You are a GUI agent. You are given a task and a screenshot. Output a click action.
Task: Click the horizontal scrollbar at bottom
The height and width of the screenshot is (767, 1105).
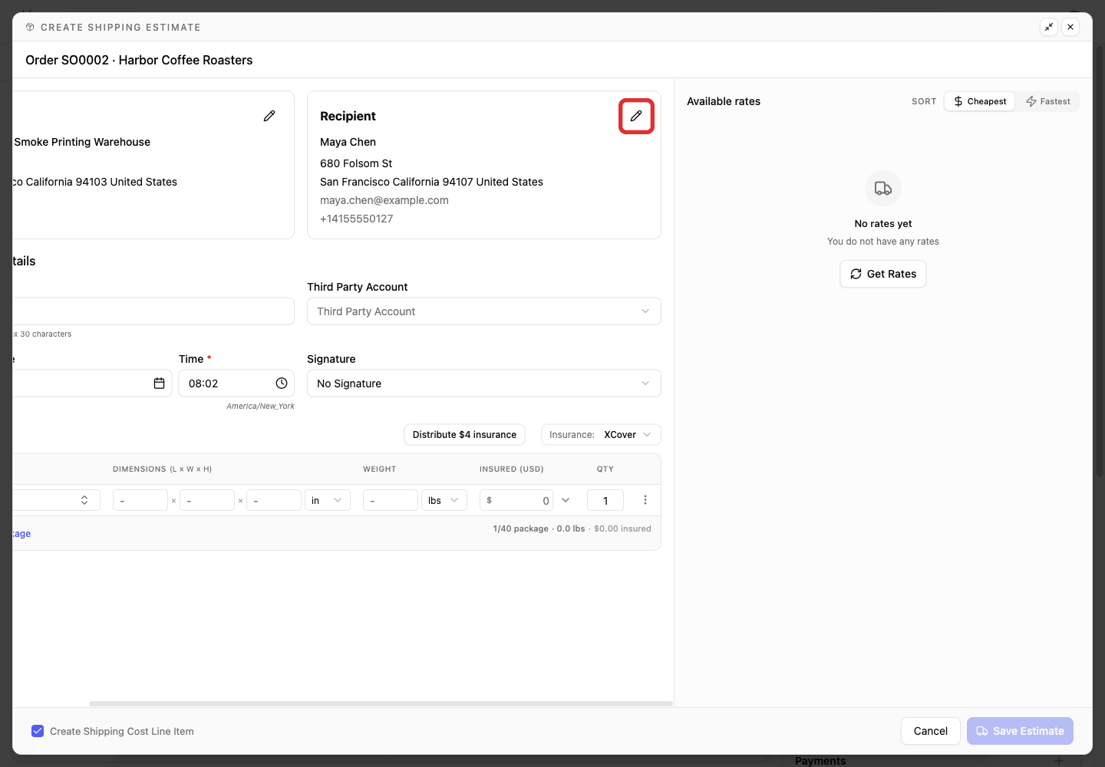pos(381,703)
